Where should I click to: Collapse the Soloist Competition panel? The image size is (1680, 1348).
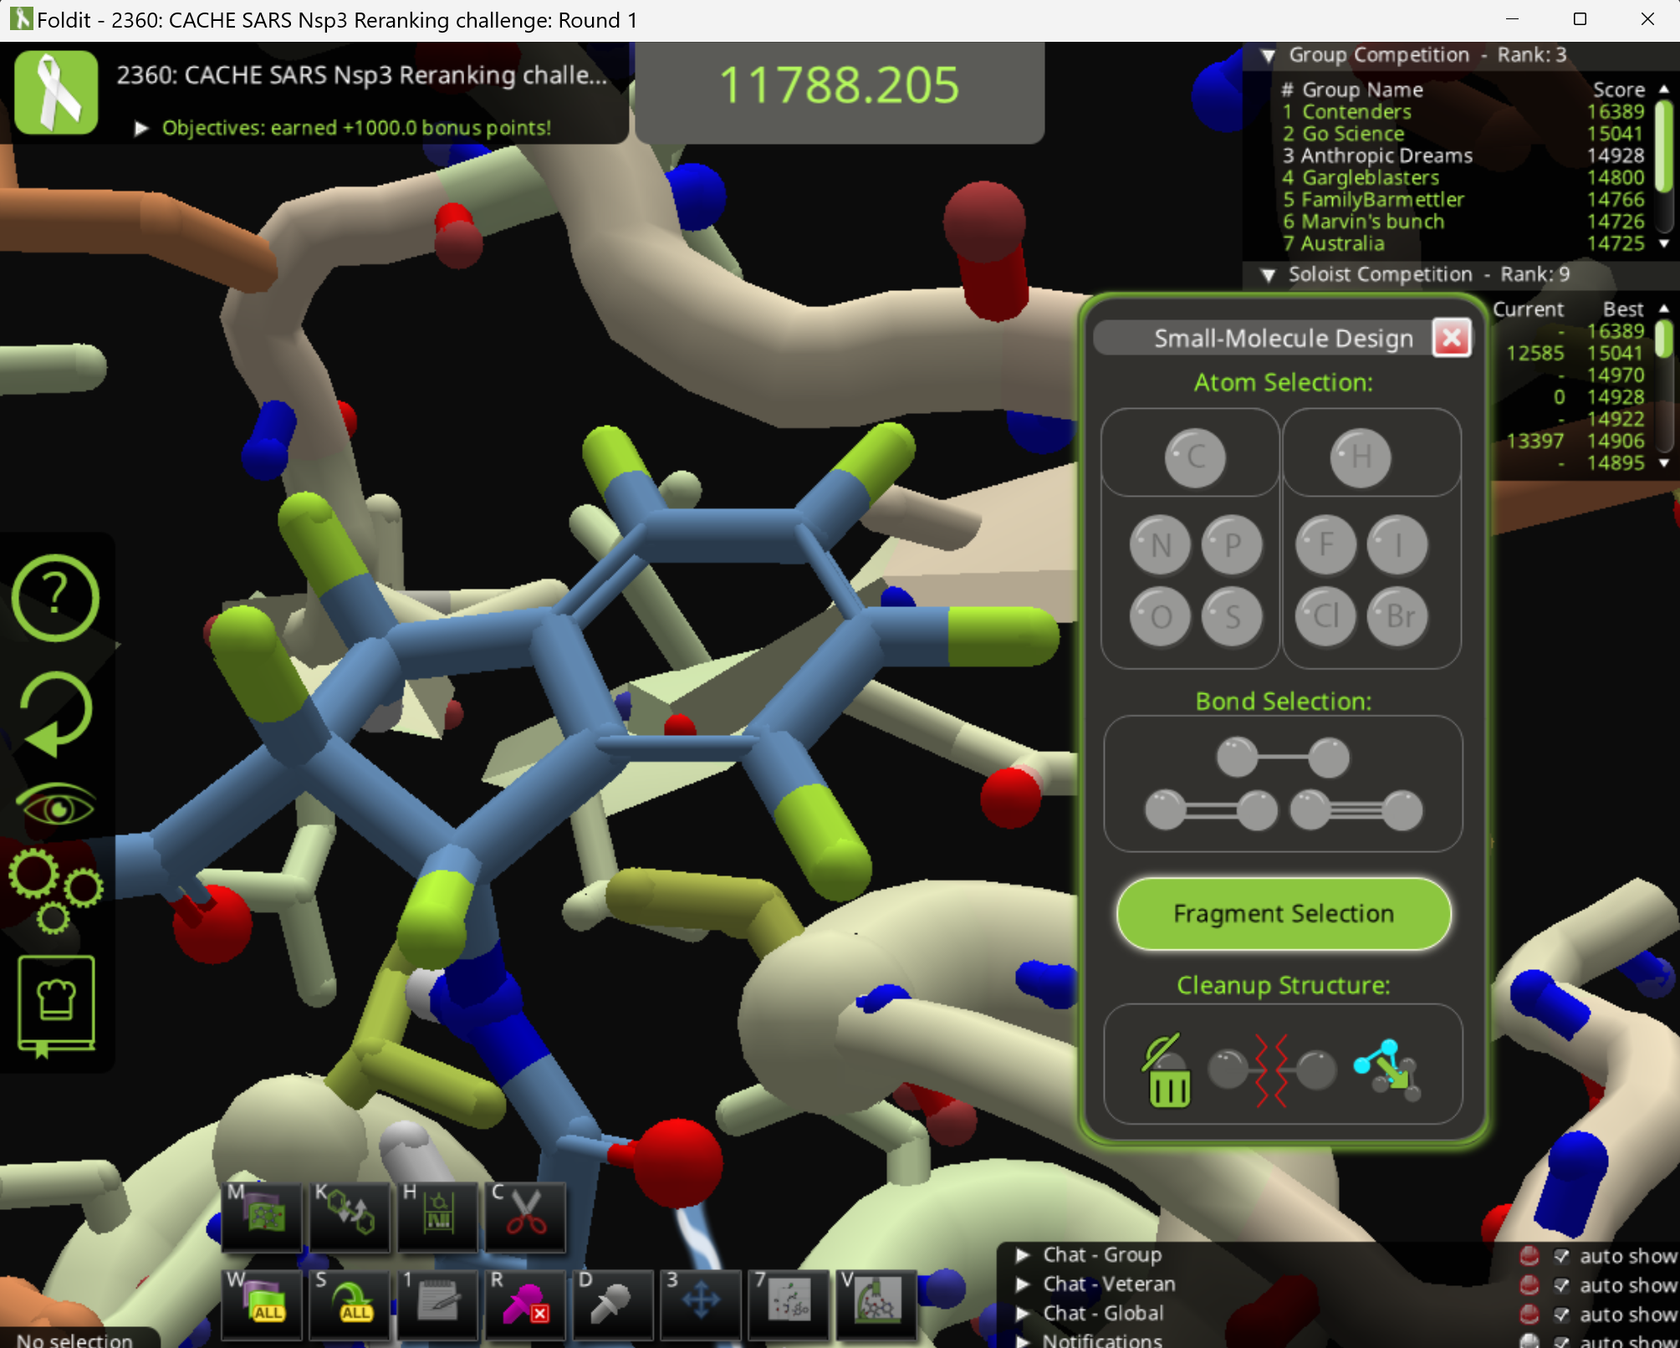pyautogui.click(x=1269, y=275)
